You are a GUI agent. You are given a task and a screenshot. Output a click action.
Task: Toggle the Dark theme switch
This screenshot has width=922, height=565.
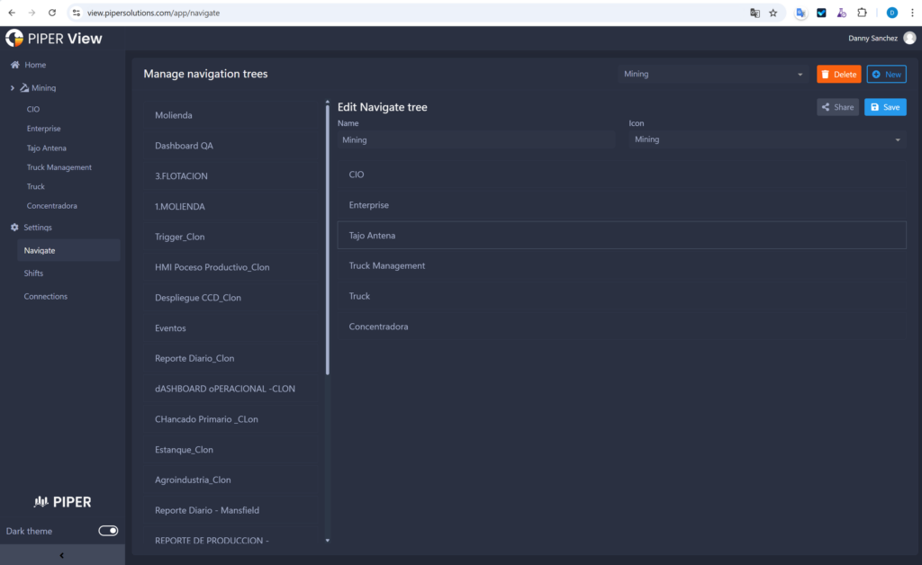coord(108,531)
